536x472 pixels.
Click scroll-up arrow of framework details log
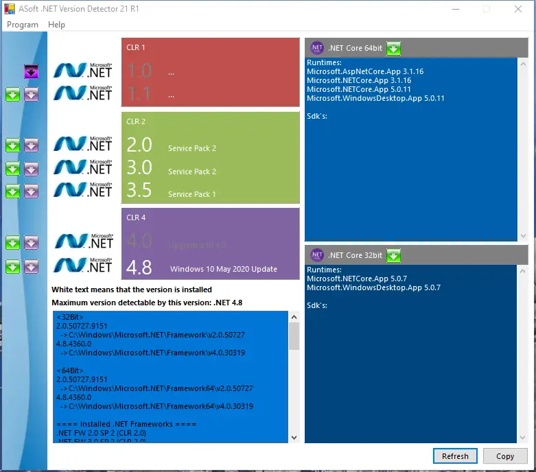pyautogui.click(x=294, y=317)
